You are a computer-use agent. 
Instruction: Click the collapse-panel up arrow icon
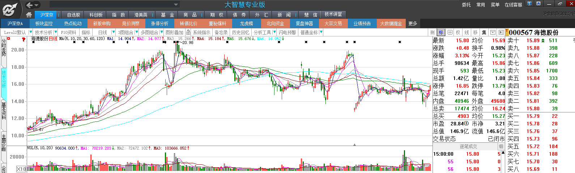(x=493, y=32)
